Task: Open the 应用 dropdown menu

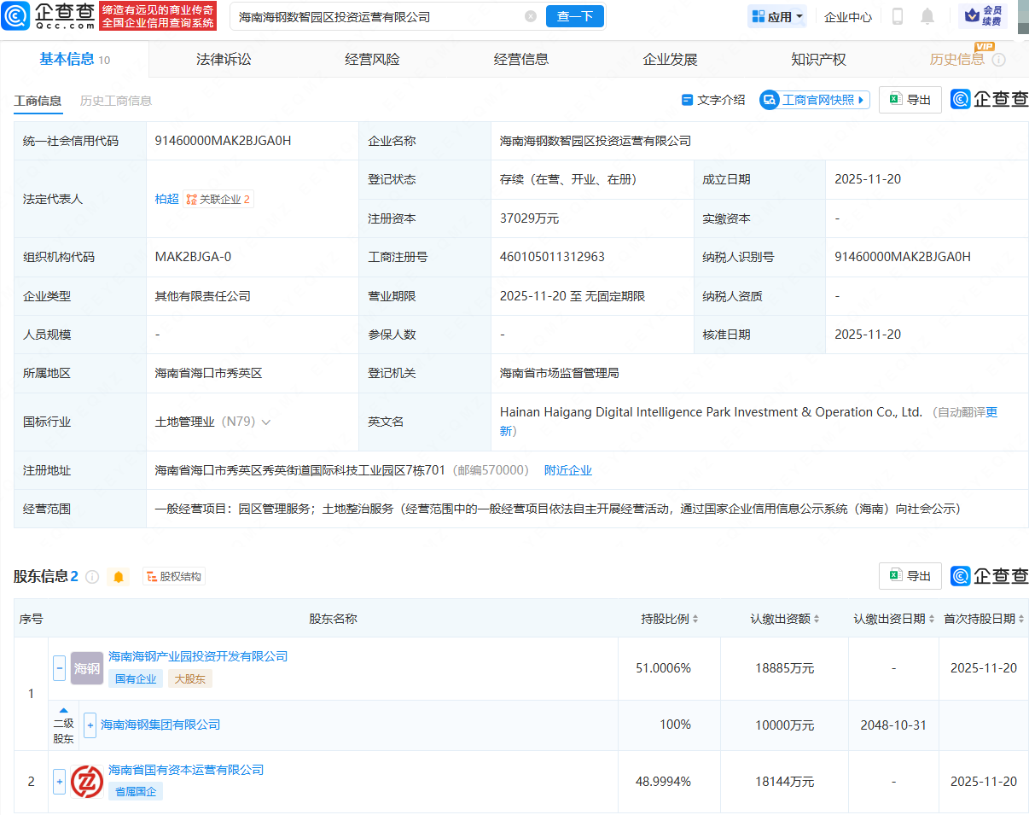Action: [777, 16]
